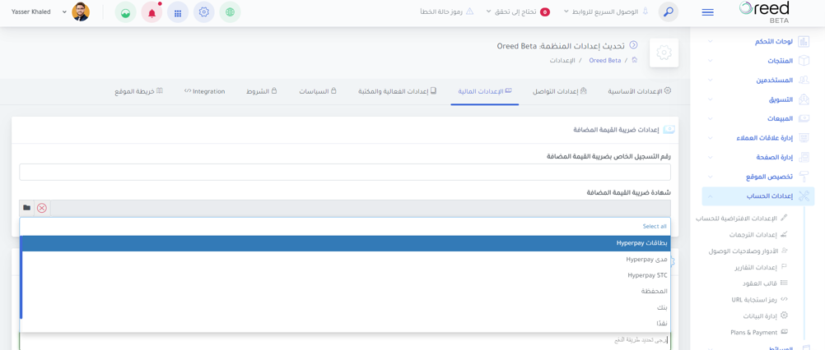Expand إدارة علاقات العملاء sidebar menu
The height and width of the screenshot is (350, 825).
[x=711, y=138]
